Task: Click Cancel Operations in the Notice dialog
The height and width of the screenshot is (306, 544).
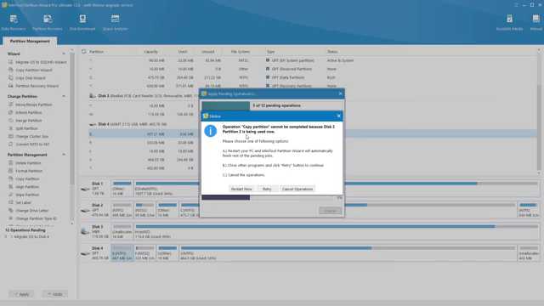Action: tap(297, 189)
